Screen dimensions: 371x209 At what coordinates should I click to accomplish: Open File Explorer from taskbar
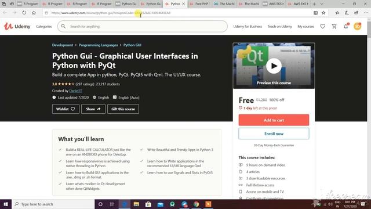pos(136,204)
